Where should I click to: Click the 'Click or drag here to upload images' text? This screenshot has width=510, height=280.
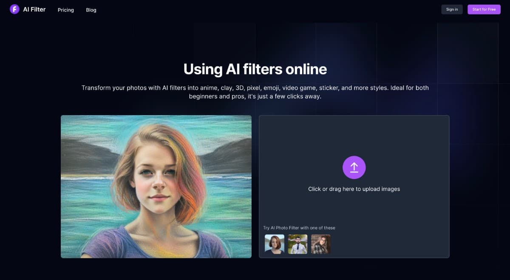point(354,189)
